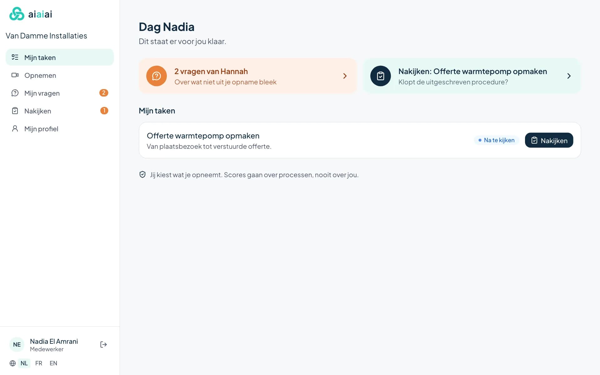This screenshot has width=600, height=375.
Task: Click Van Damme Installaties company name
Action: click(x=46, y=36)
